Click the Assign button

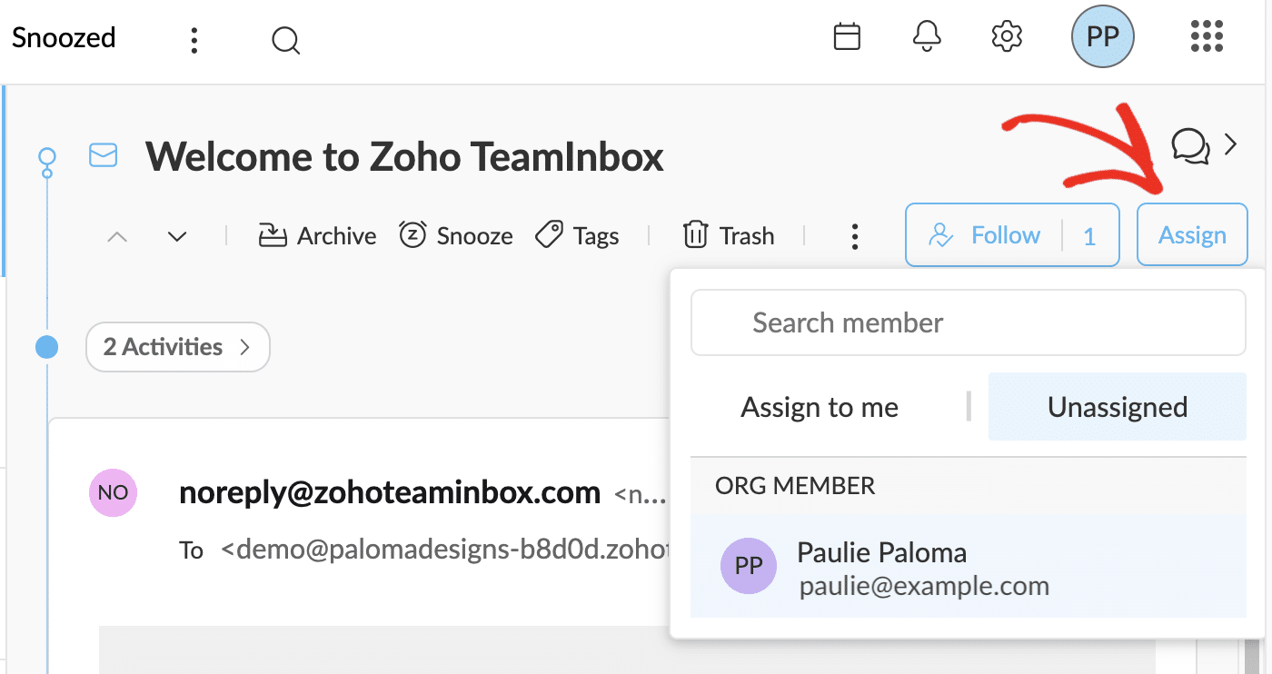click(1192, 234)
